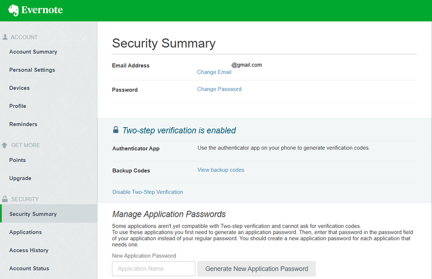Click the GET MORE section header text

[x=25, y=145]
